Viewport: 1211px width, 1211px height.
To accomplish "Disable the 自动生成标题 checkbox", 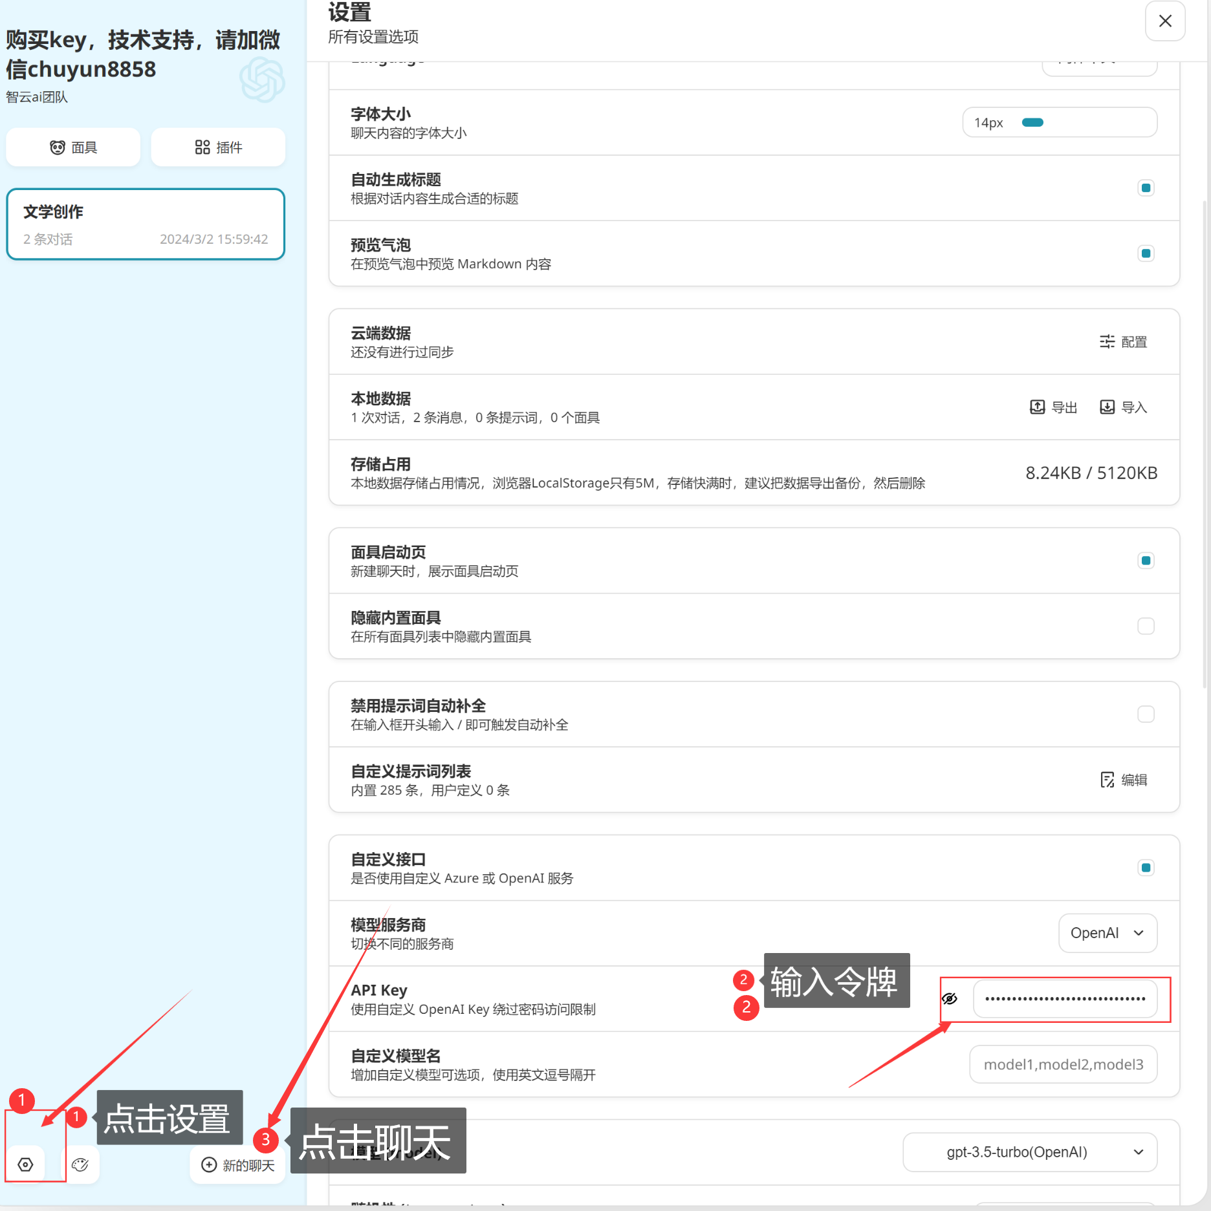I will point(1146,188).
